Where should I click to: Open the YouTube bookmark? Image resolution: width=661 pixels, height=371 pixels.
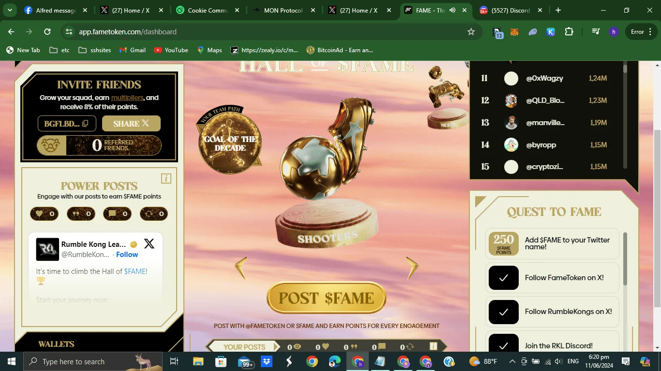[171, 50]
